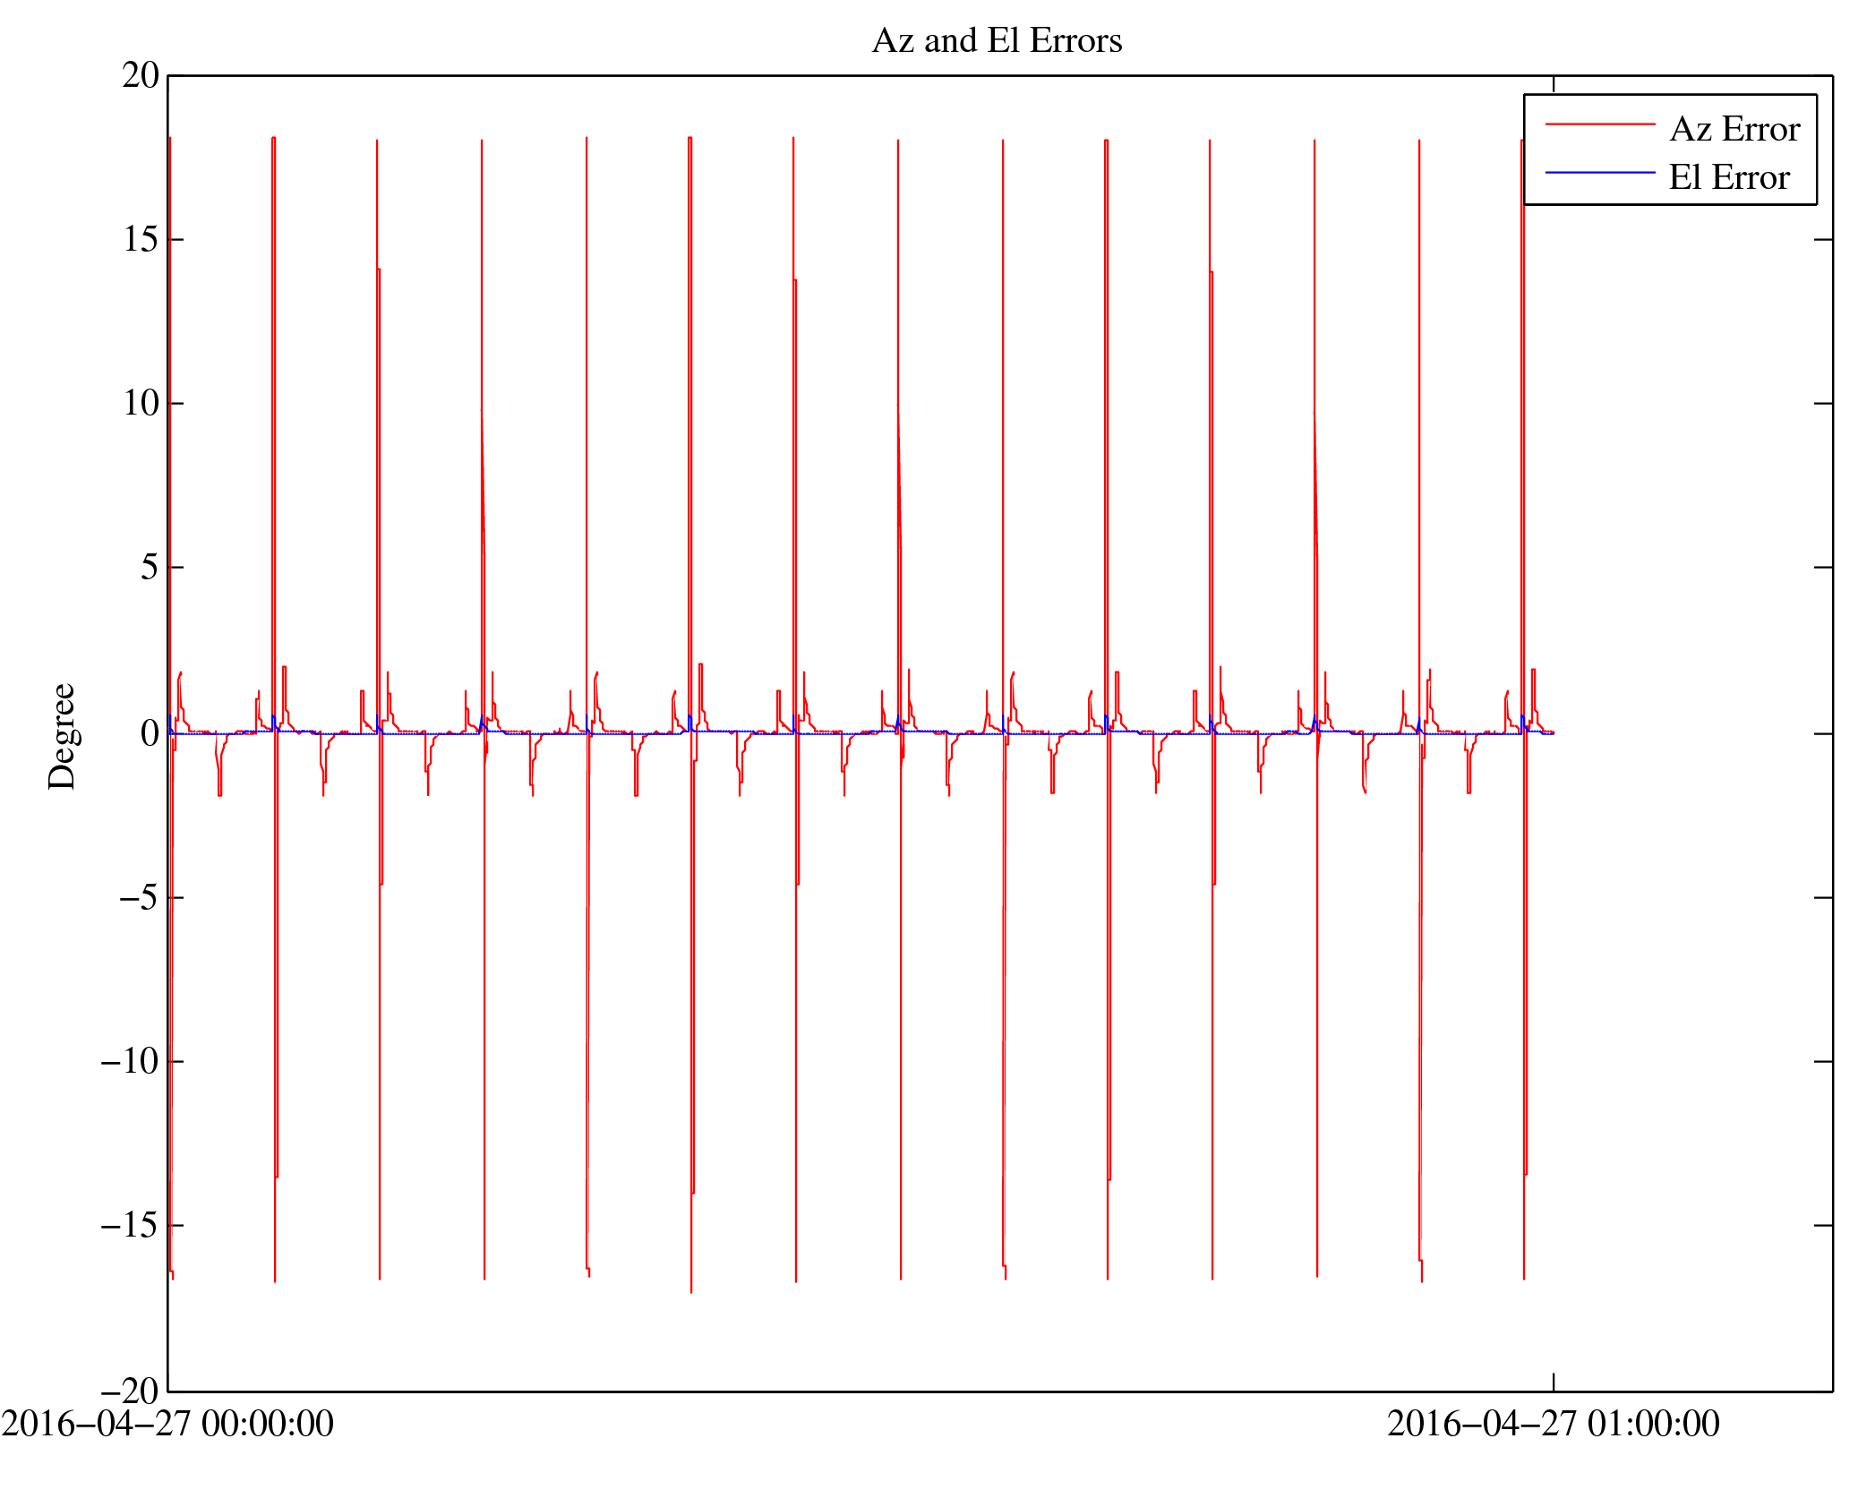
Task: Click the 'Az and El Errors' plot title
Action: pyautogui.click(x=996, y=41)
